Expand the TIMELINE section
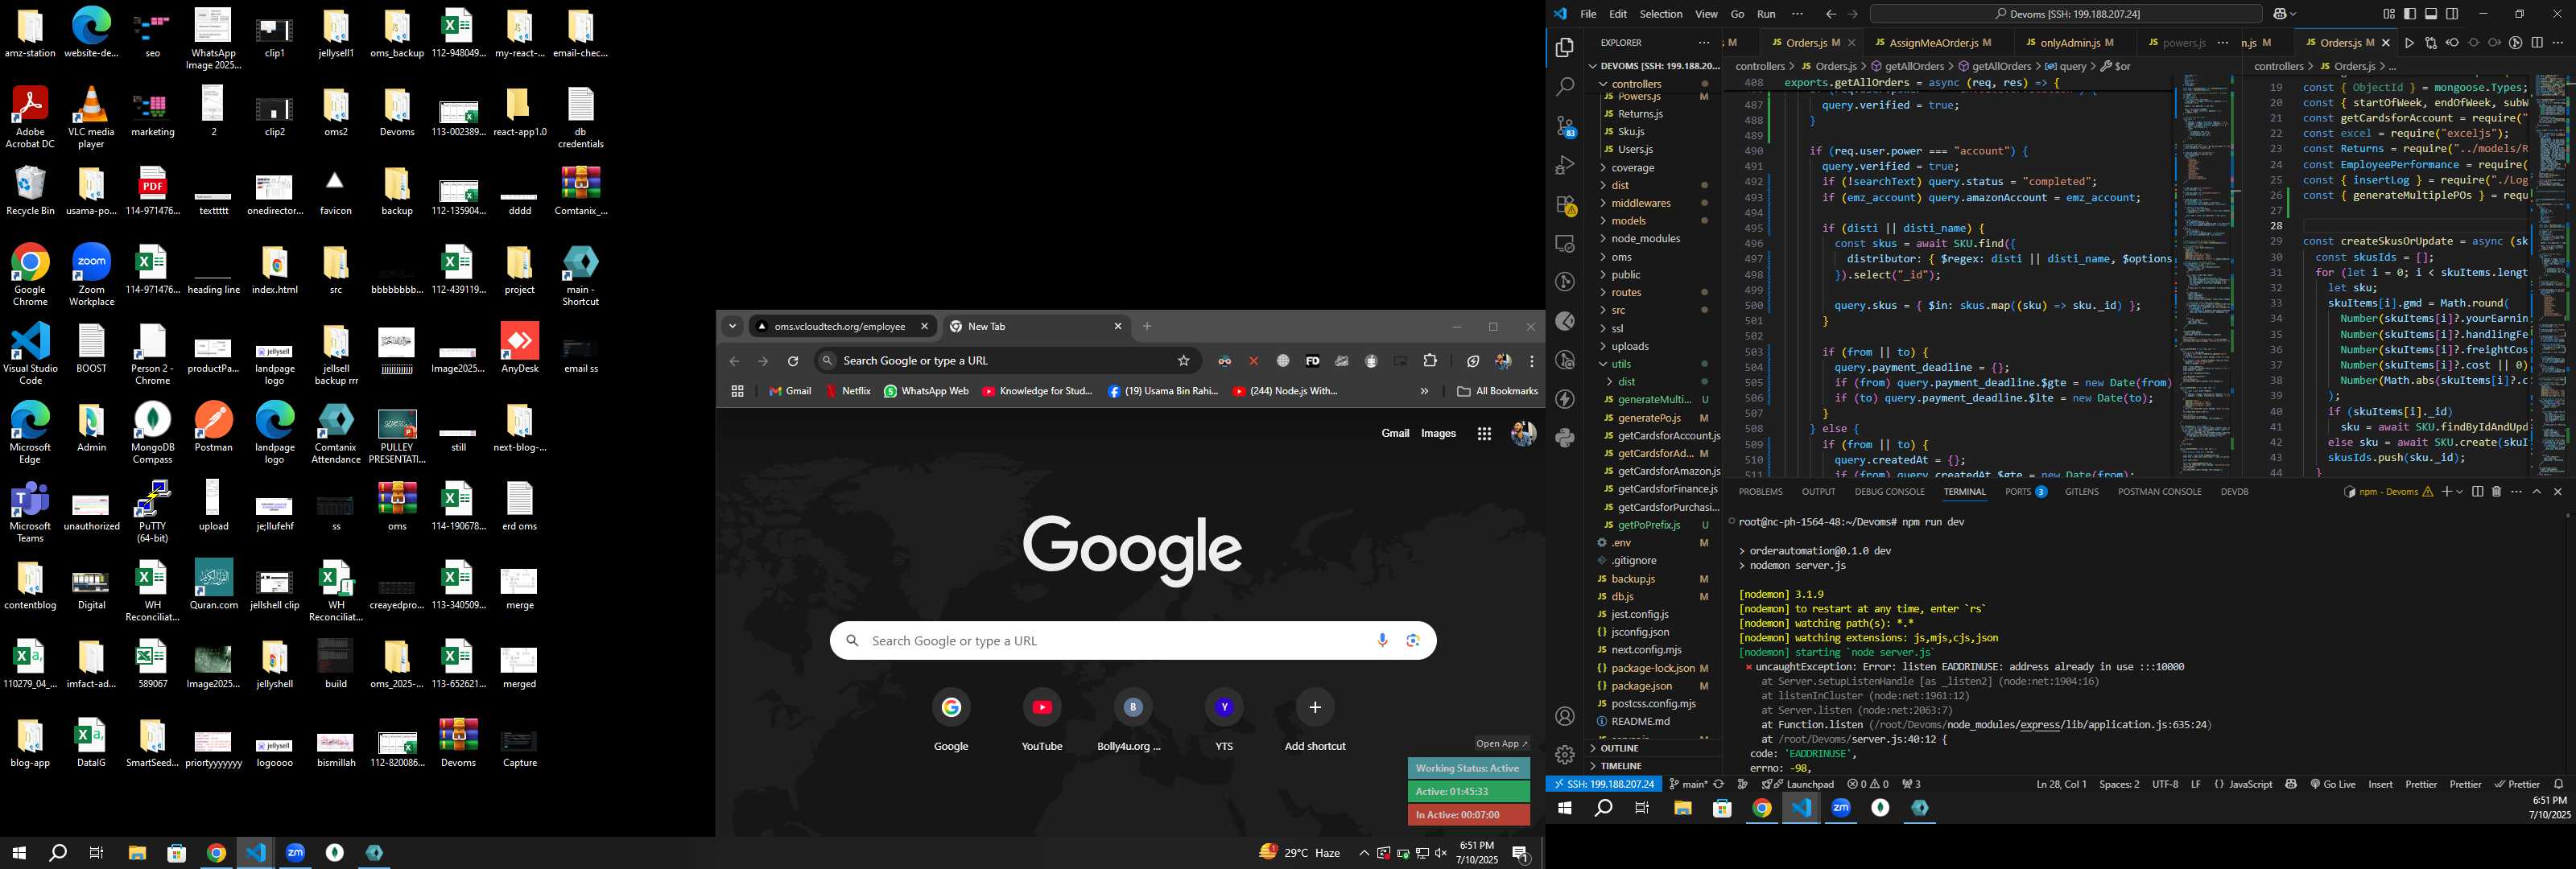The width and height of the screenshot is (2576, 869). tap(1620, 766)
